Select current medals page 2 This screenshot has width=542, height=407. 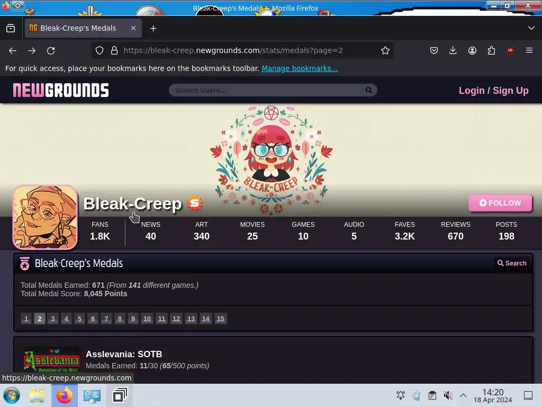pos(39,318)
